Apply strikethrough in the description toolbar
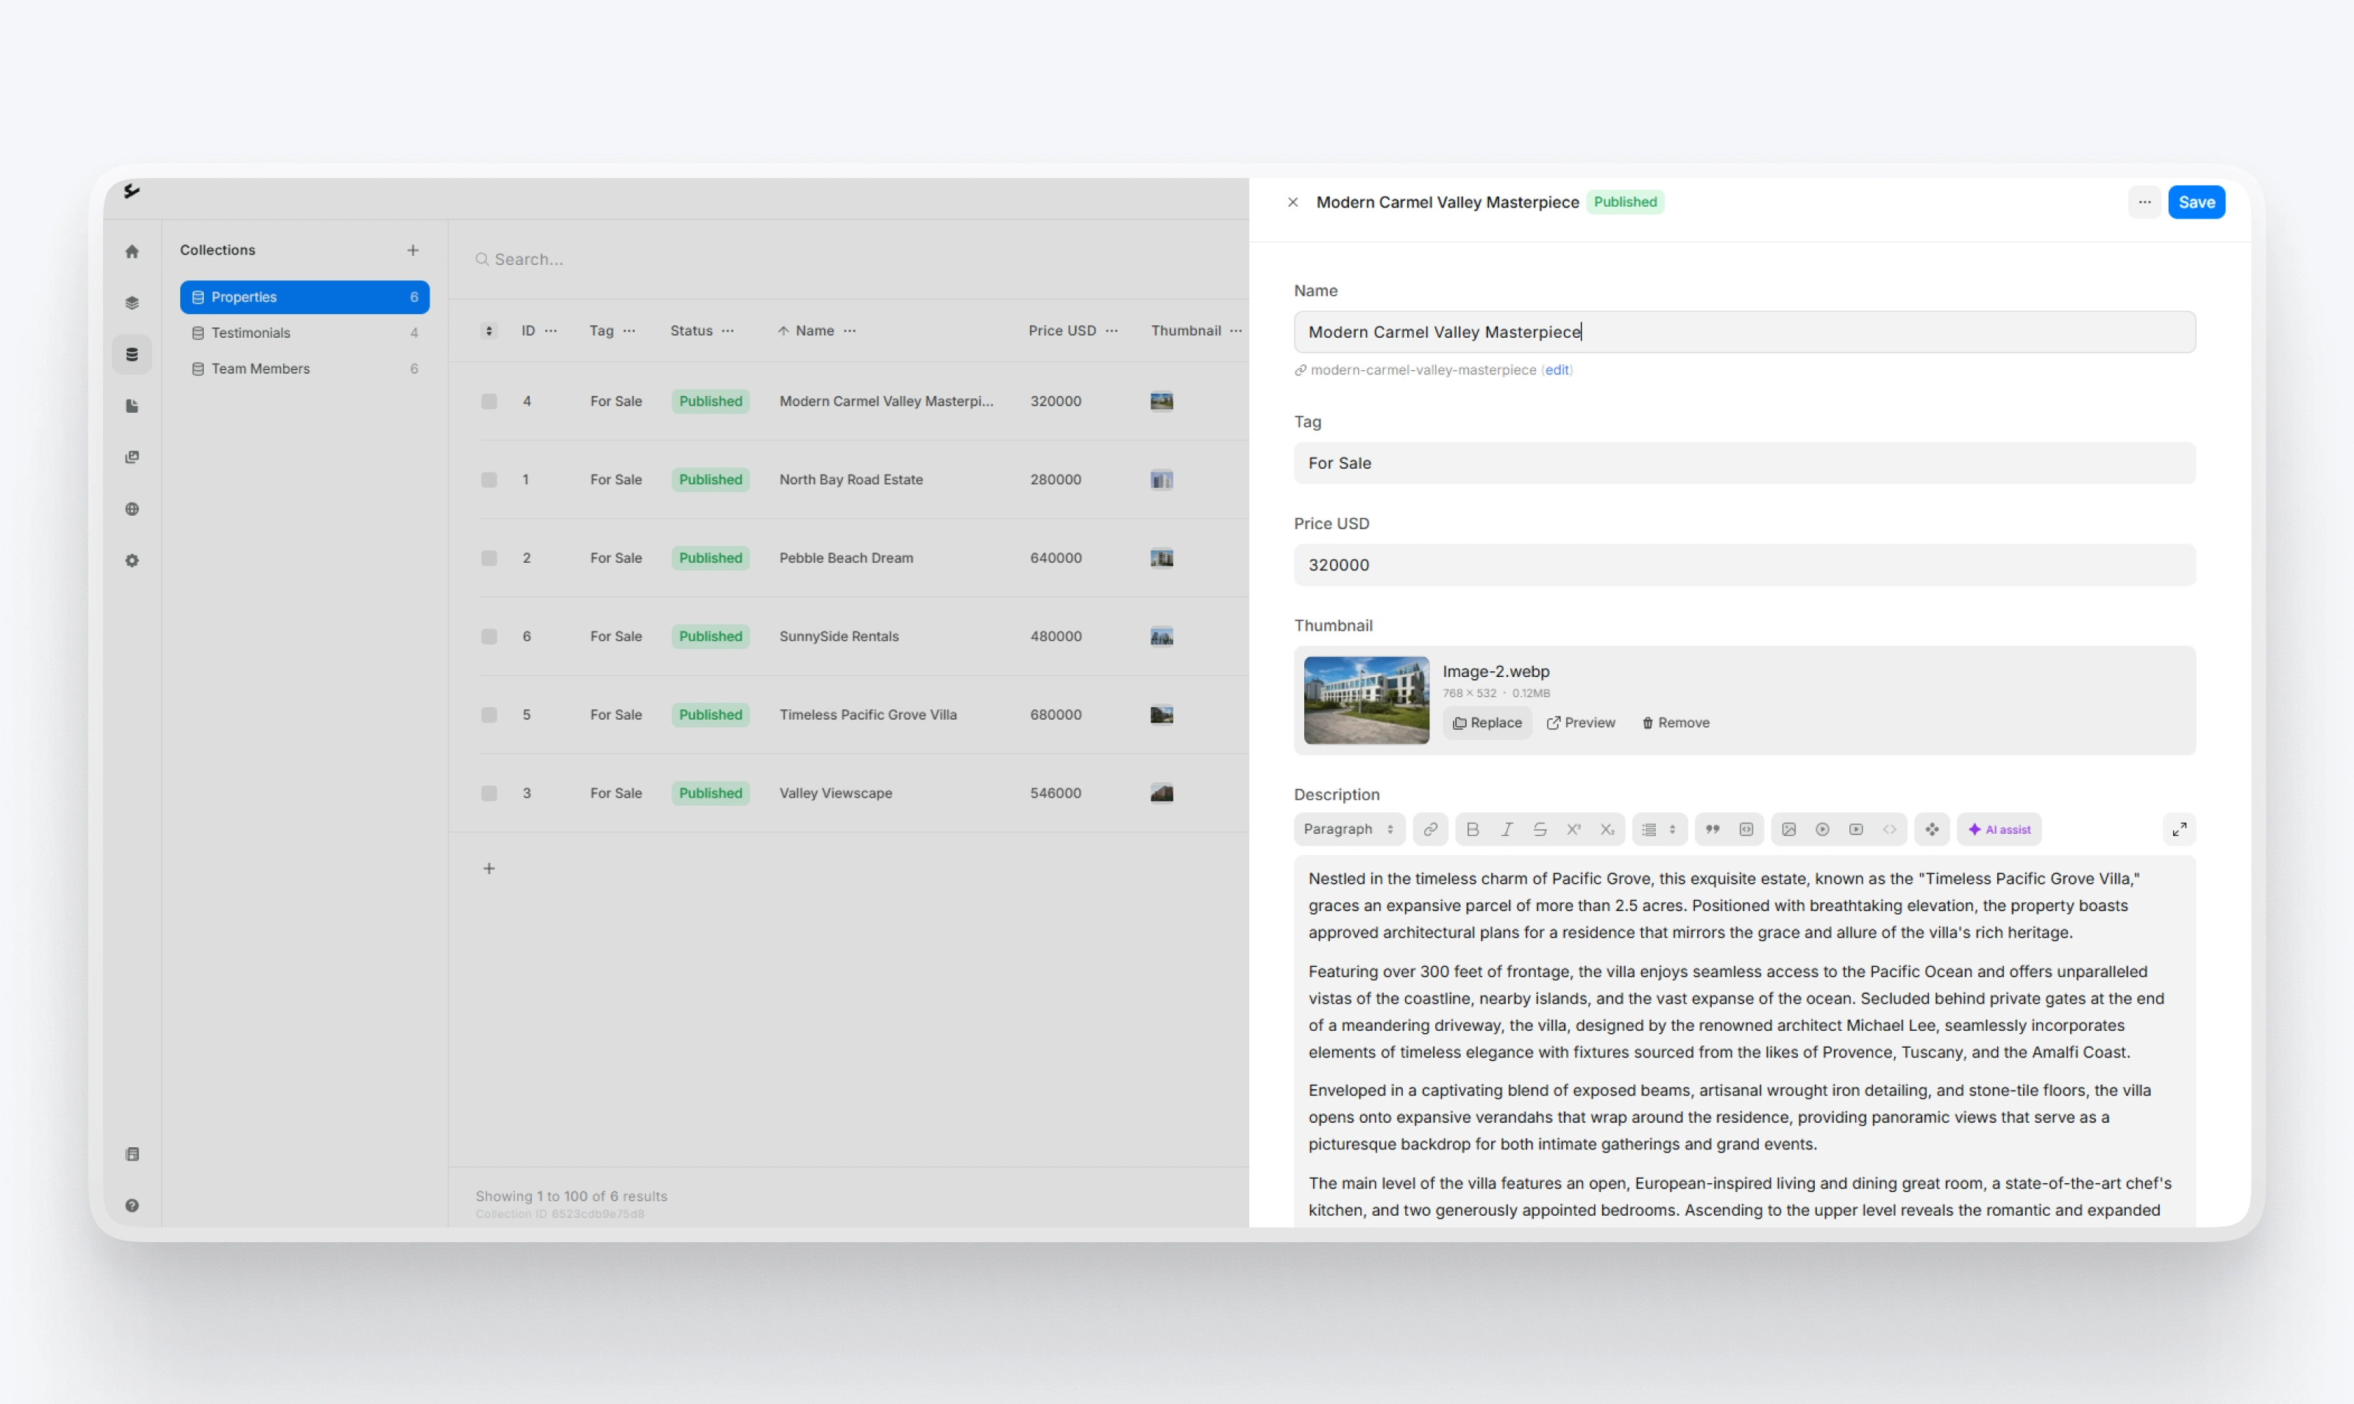This screenshot has height=1404, width=2354. pos(1540,830)
